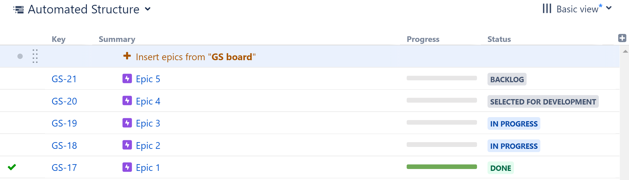Click the Epic 3 epic type icon
The width and height of the screenshot is (629, 180).
pyautogui.click(x=127, y=123)
